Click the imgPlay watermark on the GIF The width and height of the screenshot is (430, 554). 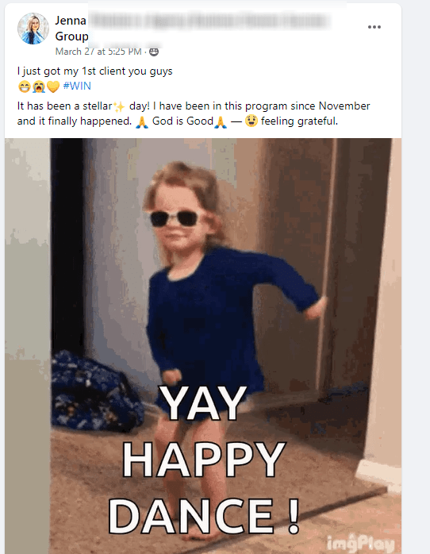(360, 544)
